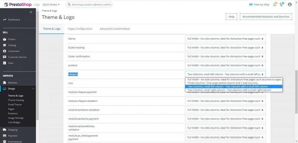Click the Modules puzzle icon

tap(4, 83)
